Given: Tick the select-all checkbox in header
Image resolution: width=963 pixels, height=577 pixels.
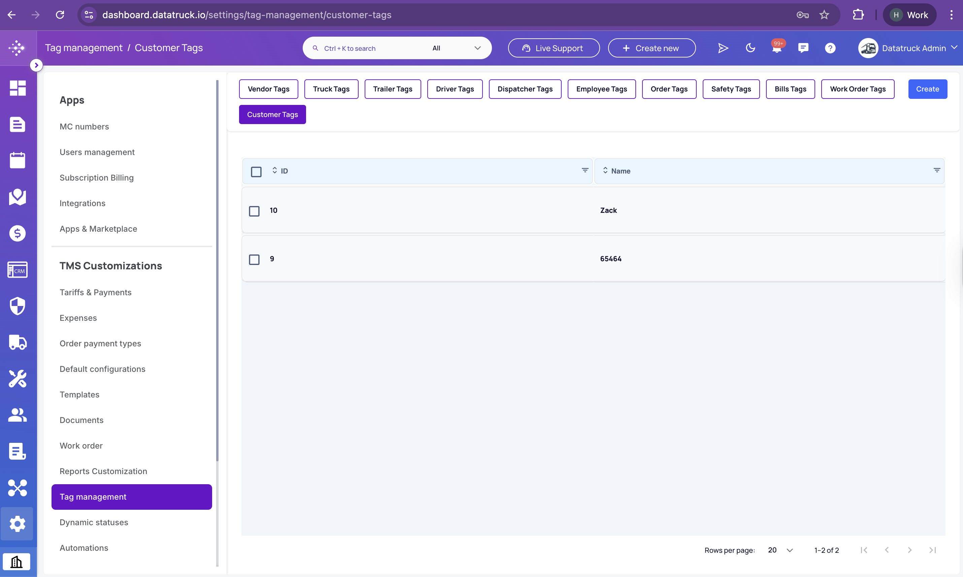Looking at the screenshot, I should 256,171.
